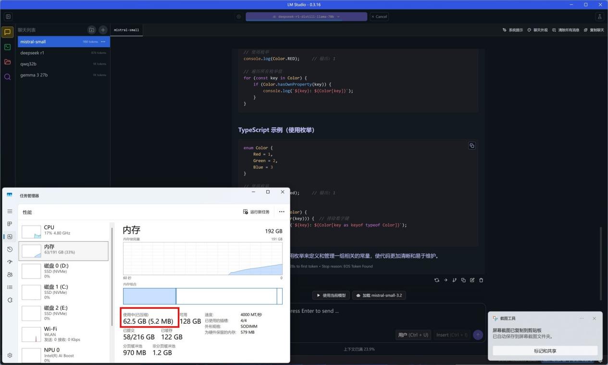Toggle the 用户 (Ctrl + U) role button
This screenshot has width=608, height=365.
pyautogui.click(x=413, y=335)
